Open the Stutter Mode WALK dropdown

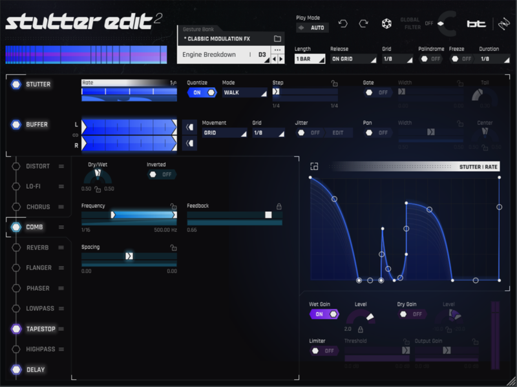(244, 92)
